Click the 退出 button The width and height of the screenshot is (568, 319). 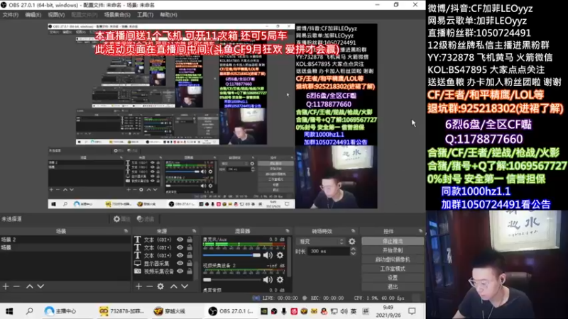click(x=393, y=287)
